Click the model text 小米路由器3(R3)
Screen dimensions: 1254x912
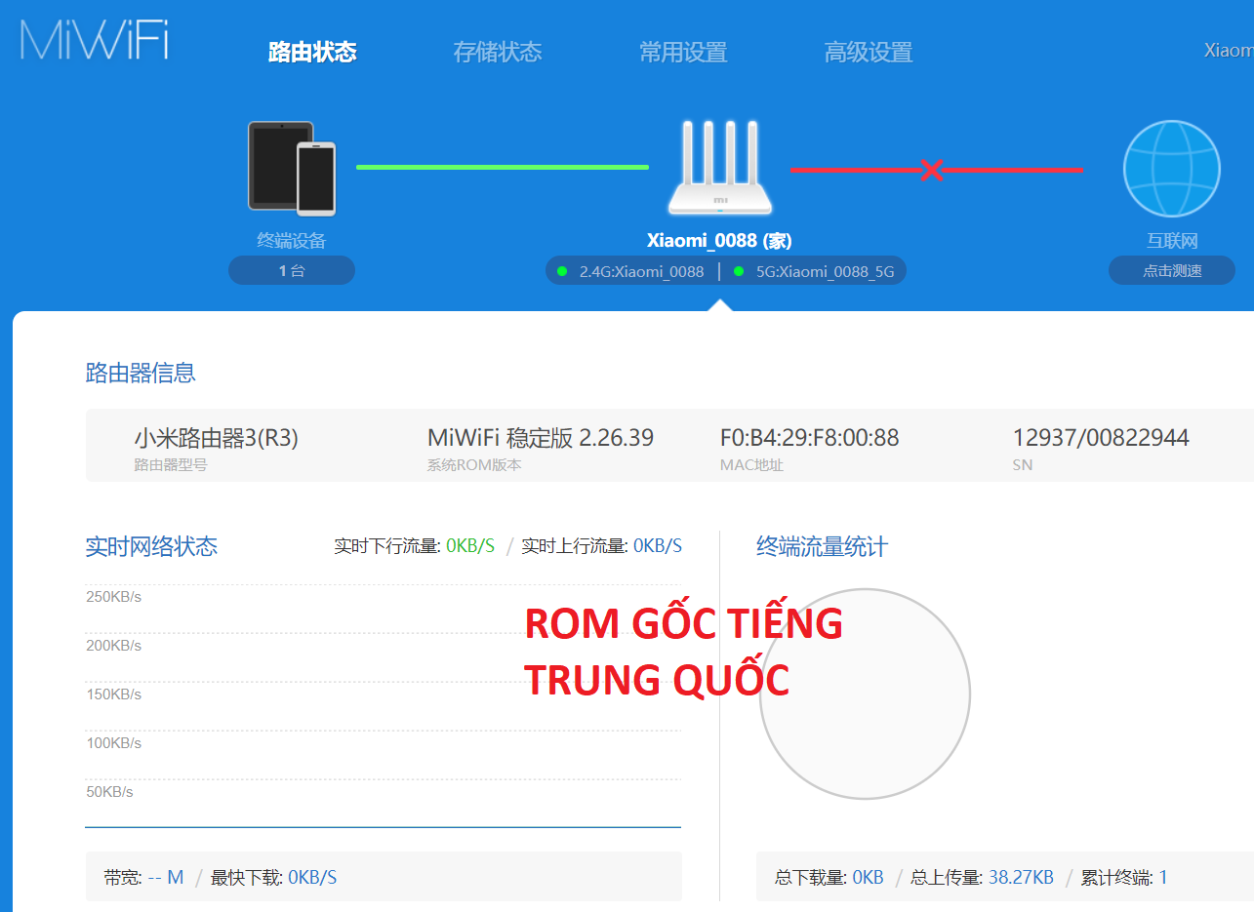click(216, 438)
